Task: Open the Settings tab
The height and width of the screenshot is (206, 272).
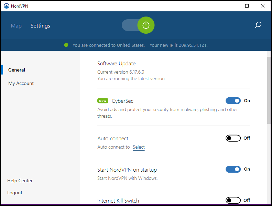Action: pyautogui.click(x=40, y=26)
